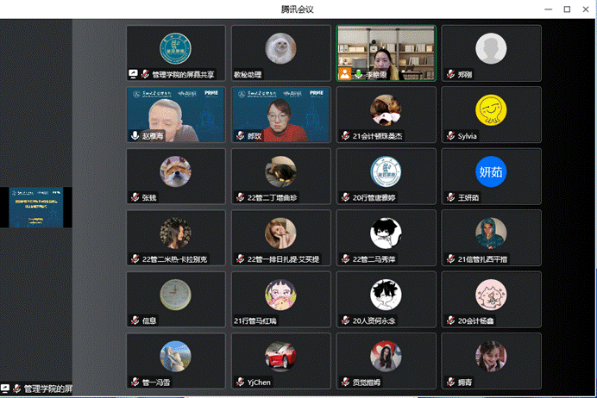Select the video tile of the woman in red
Image resolution: width=597 pixels, height=398 pixels.
[x=281, y=115]
